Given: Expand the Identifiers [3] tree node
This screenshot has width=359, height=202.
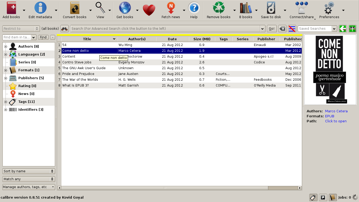Looking at the screenshot, I should coord(6,110).
